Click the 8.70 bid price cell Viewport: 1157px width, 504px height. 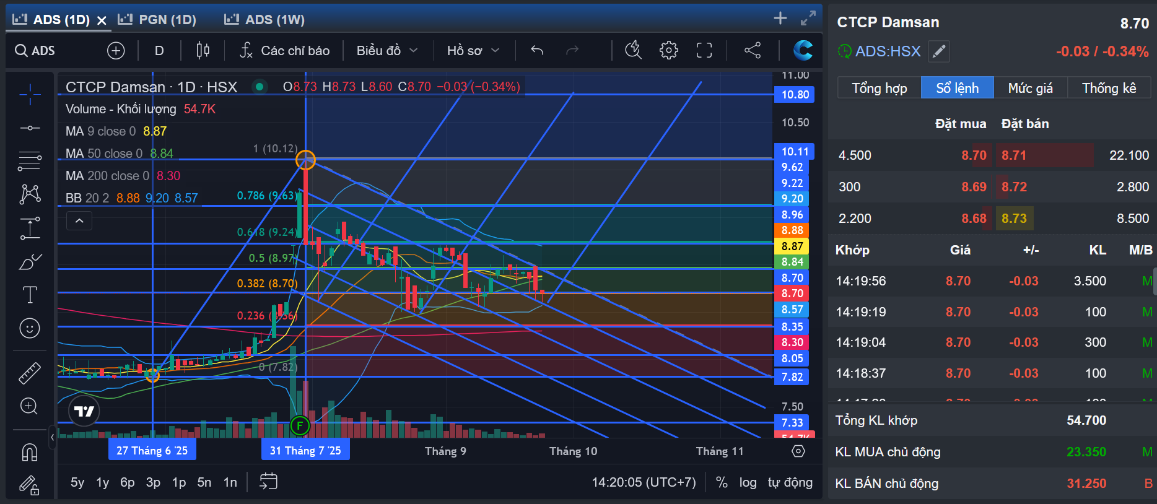974,155
